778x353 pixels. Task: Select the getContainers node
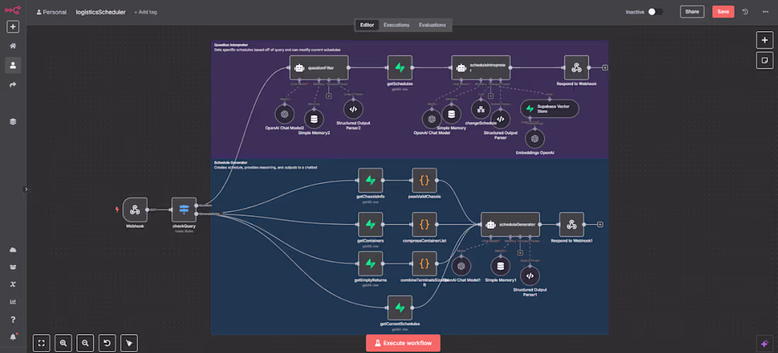tap(371, 225)
